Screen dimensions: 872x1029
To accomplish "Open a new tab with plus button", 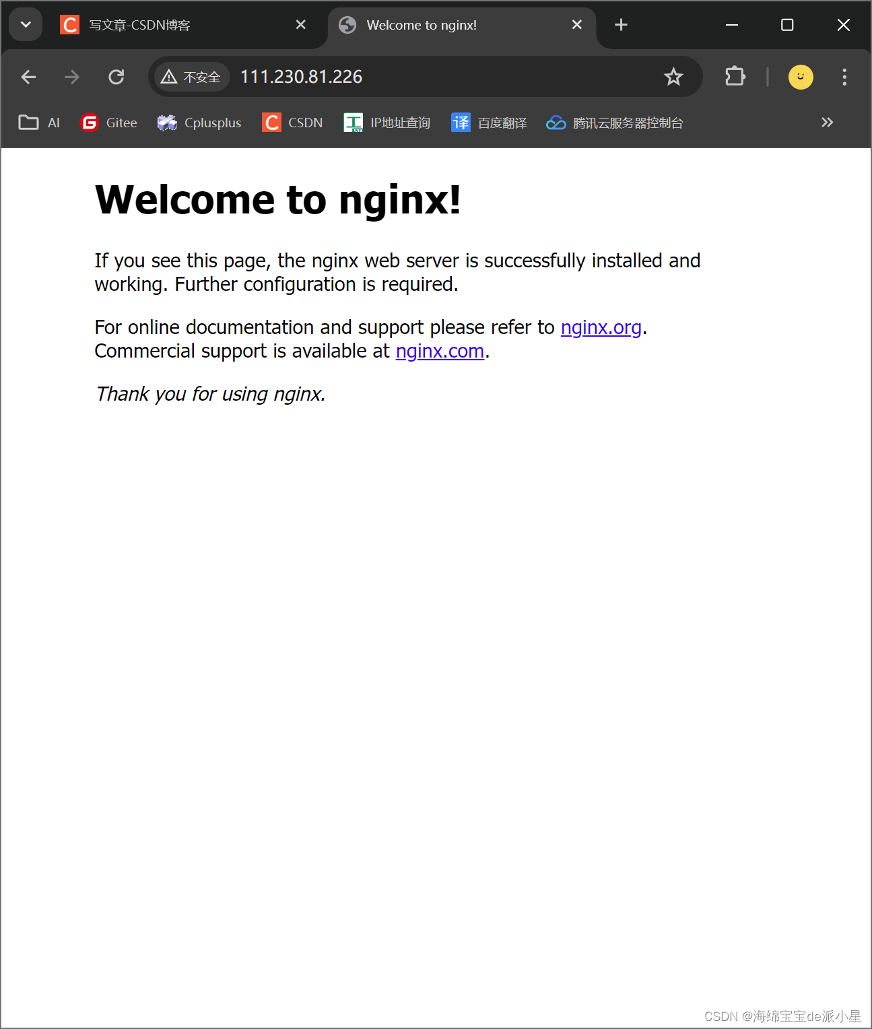I will 621,25.
